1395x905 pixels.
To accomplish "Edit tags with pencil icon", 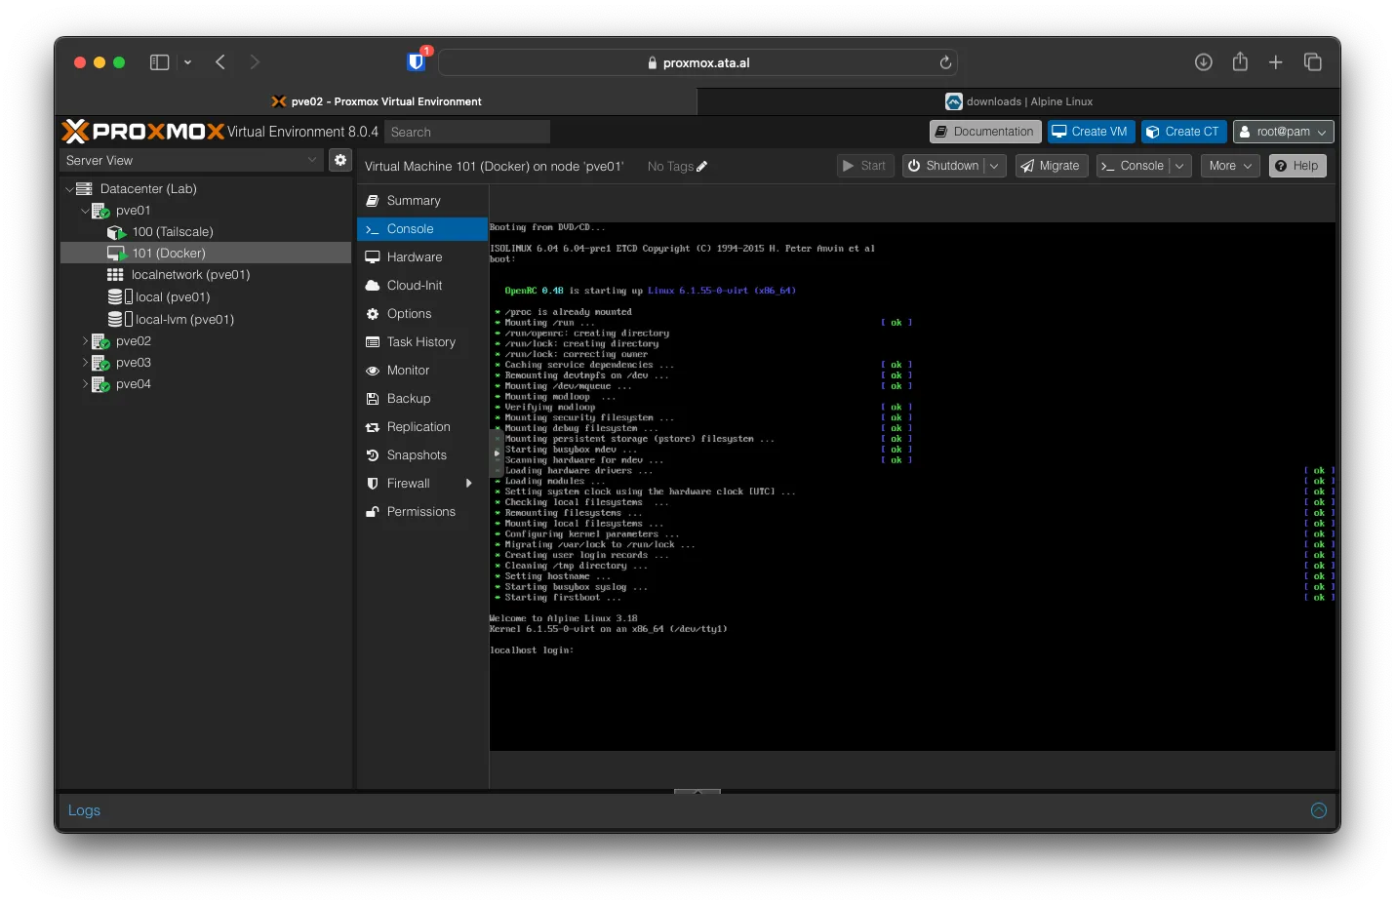I will click(702, 167).
